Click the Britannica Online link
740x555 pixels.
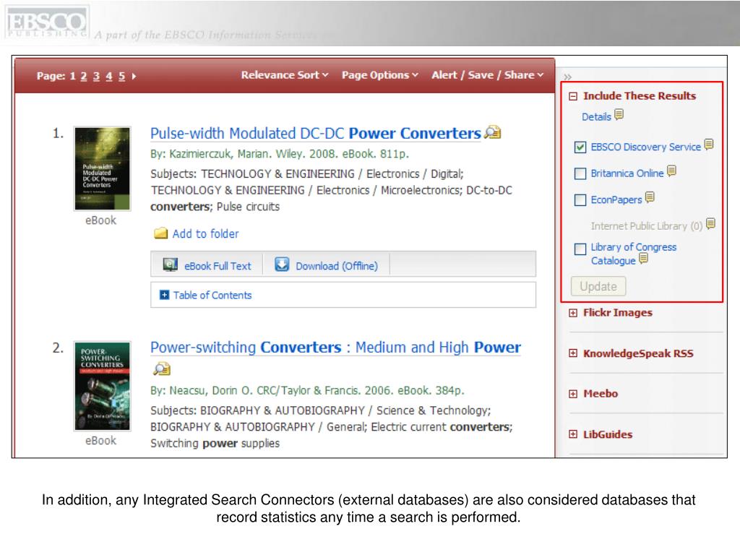point(627,173)
